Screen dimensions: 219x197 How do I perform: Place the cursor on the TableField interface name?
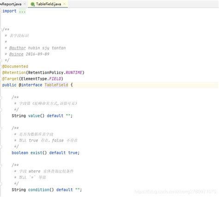click(56, 85)
